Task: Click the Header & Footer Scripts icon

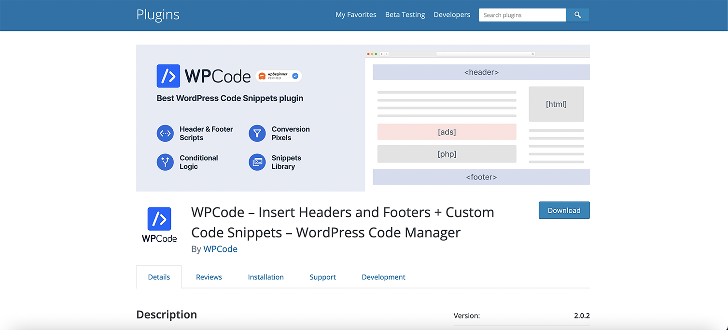Action: tap(165, 133)
